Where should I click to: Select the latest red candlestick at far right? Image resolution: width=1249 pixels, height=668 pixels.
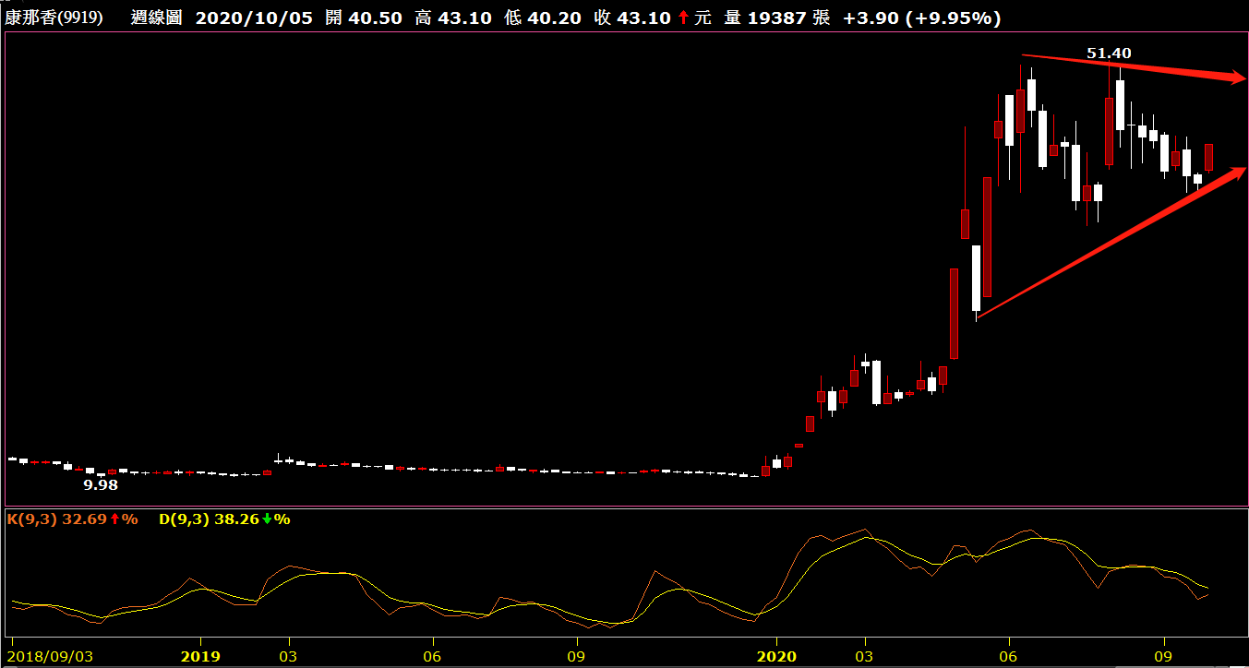pyautogui.click(x=1208, y=157)
